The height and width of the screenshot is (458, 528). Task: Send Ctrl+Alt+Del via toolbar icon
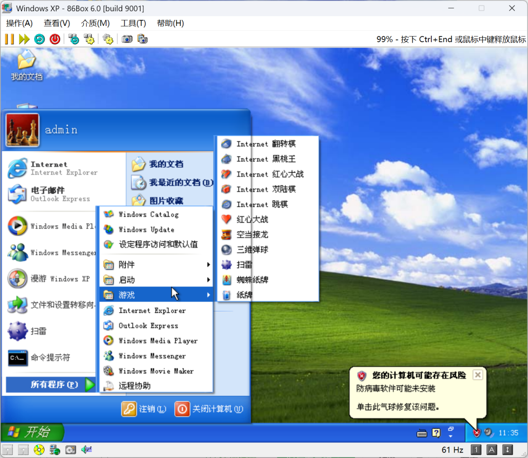click(73, 40)
